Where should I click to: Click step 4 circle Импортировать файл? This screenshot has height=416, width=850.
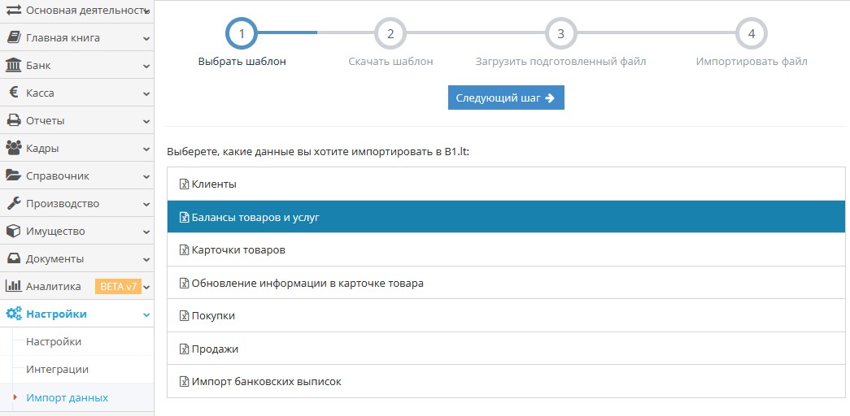tap(751, 33)
